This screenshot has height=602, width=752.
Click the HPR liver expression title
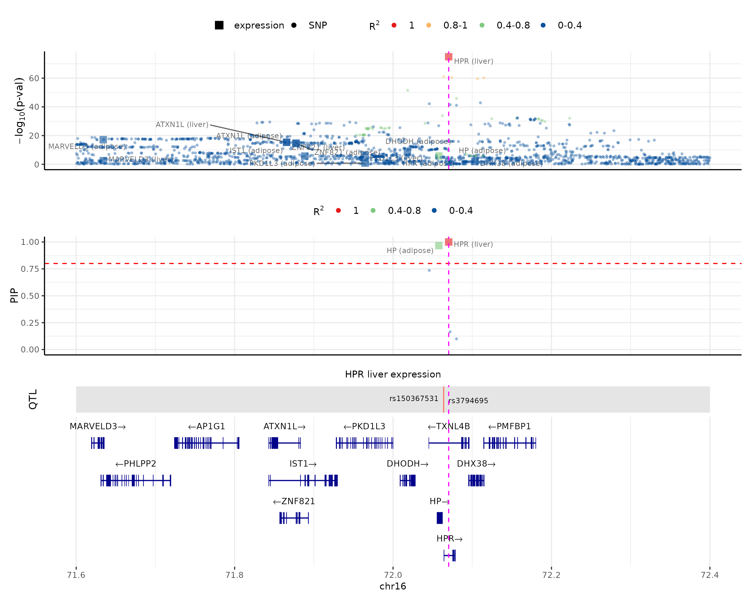[393, 374]
